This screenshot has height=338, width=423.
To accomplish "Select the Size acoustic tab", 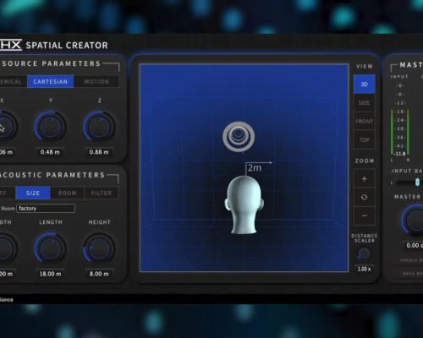I will click(33, 193).
